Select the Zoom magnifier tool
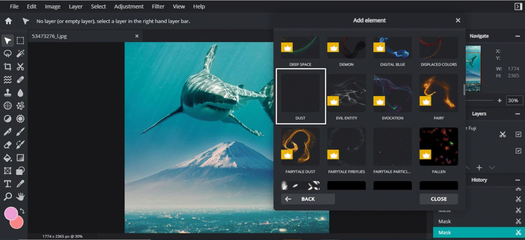The width and height of the screenshot is (525, 240). click(8, 197)
